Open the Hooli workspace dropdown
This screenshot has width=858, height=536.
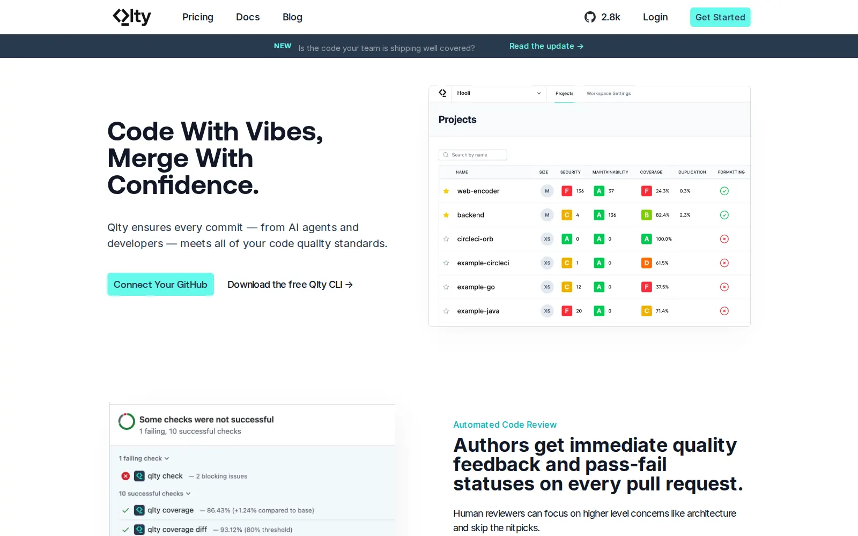(499, 93)
